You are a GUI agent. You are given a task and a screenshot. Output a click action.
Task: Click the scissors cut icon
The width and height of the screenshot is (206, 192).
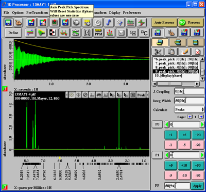click(x=158, y=52)
